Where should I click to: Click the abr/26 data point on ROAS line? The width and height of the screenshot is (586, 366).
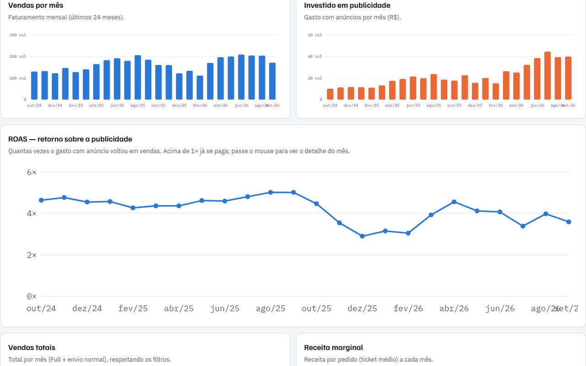(x=454, y=202)
